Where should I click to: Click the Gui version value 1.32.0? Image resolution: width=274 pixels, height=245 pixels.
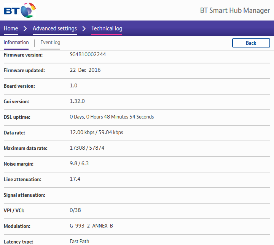click(x=77, y=101)
